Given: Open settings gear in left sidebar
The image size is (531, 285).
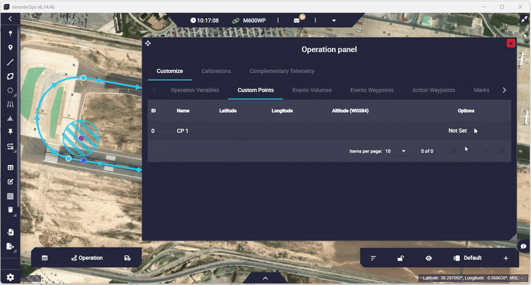Looking at the screenshot, I should tap(10, 277).
